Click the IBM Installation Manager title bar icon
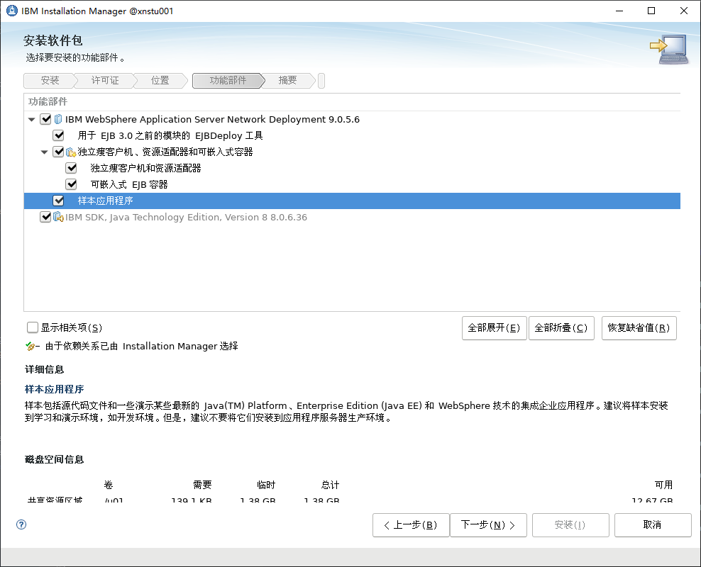Screen dimensions: 701x567 click(x=11, y=11)
